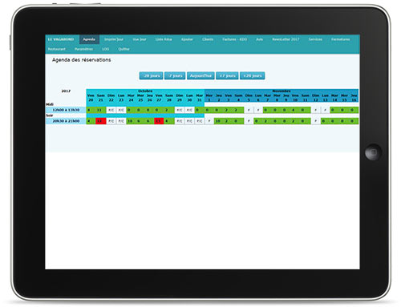Image resolution: width=401 pixels, height=307 pixels.
Task: Tap the iPad home button
Action: [x=373, y=152]
